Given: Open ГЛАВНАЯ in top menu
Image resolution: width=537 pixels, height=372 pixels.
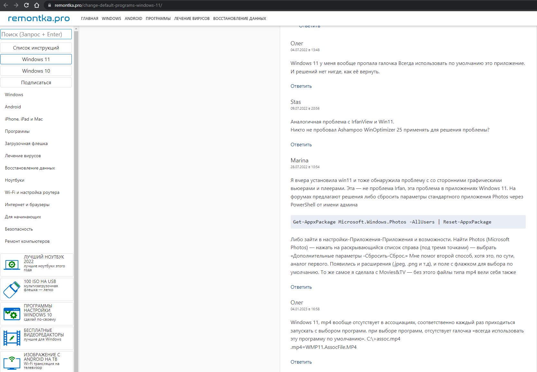Looking at the screenshot, I should [x=89, y=19].
